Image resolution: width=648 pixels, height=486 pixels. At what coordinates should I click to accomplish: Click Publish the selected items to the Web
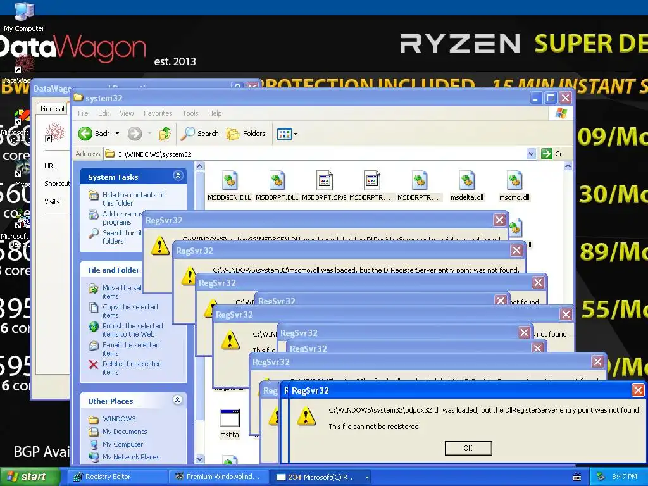(x=132, y=330)
